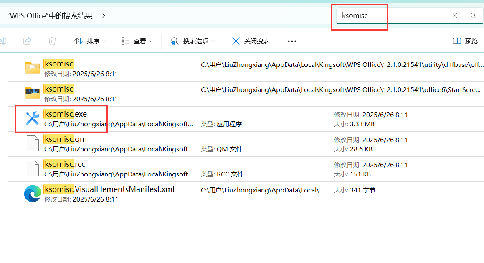
Task: Click the share icon in toolbar
Action: pyautogui.click(x=27, y=41)
